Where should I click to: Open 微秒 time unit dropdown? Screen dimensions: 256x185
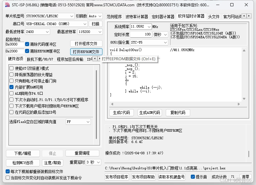click(160, 34)
